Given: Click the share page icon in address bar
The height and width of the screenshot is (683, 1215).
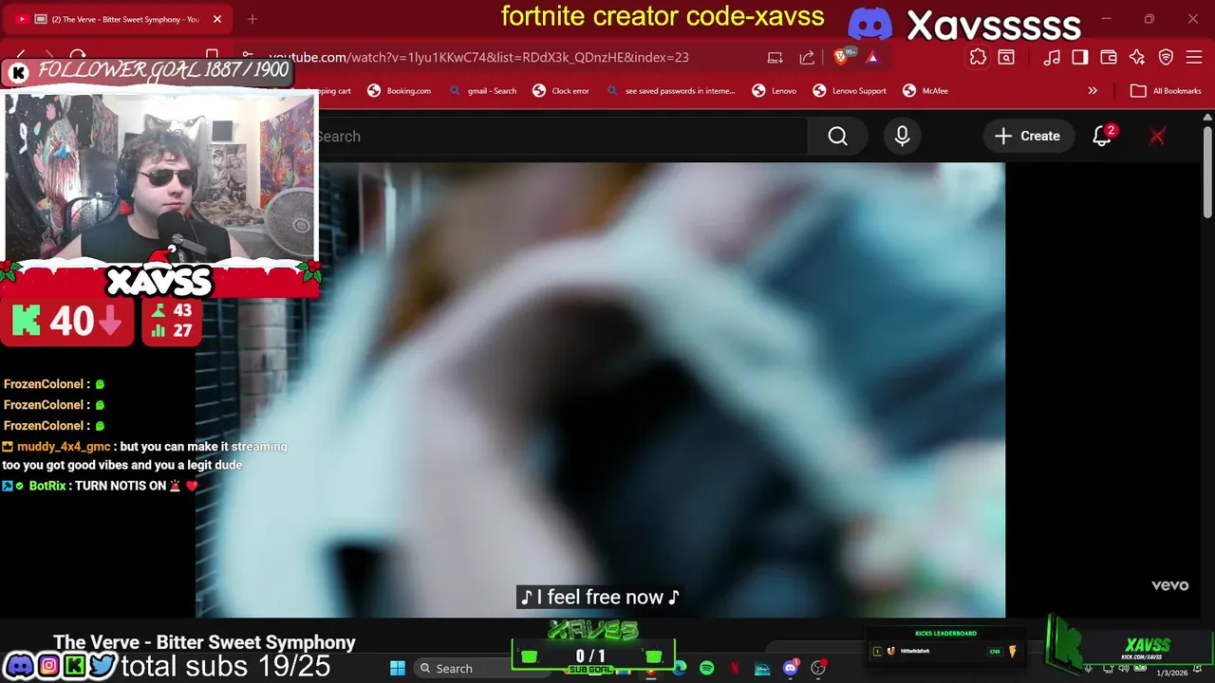Looking at the screenshot, I should pos(807,58).
